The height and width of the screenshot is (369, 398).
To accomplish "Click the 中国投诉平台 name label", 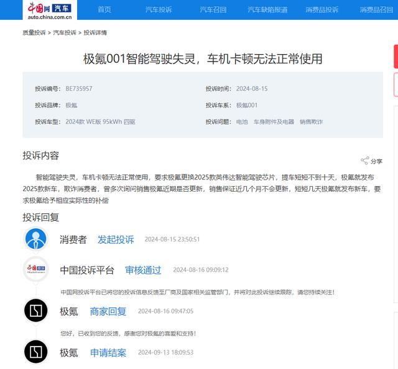I will (87, 270).
